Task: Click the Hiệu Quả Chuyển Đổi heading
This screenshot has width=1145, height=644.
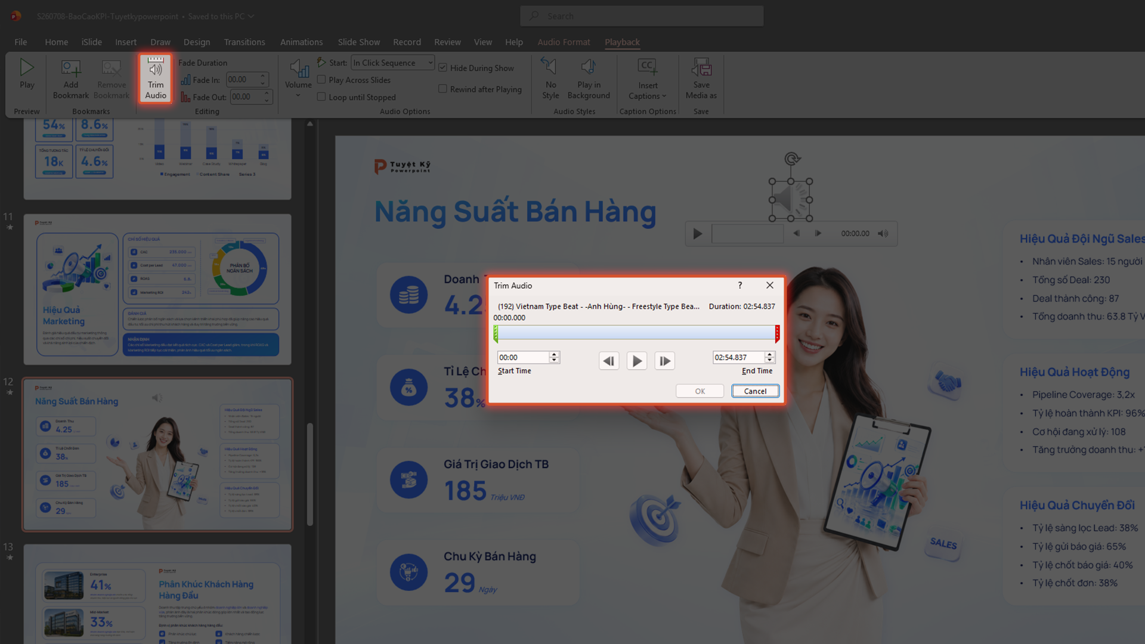Action: (x=1077, y=505)
